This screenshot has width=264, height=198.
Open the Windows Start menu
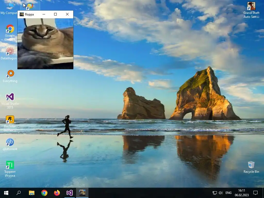tap(6, 193)
